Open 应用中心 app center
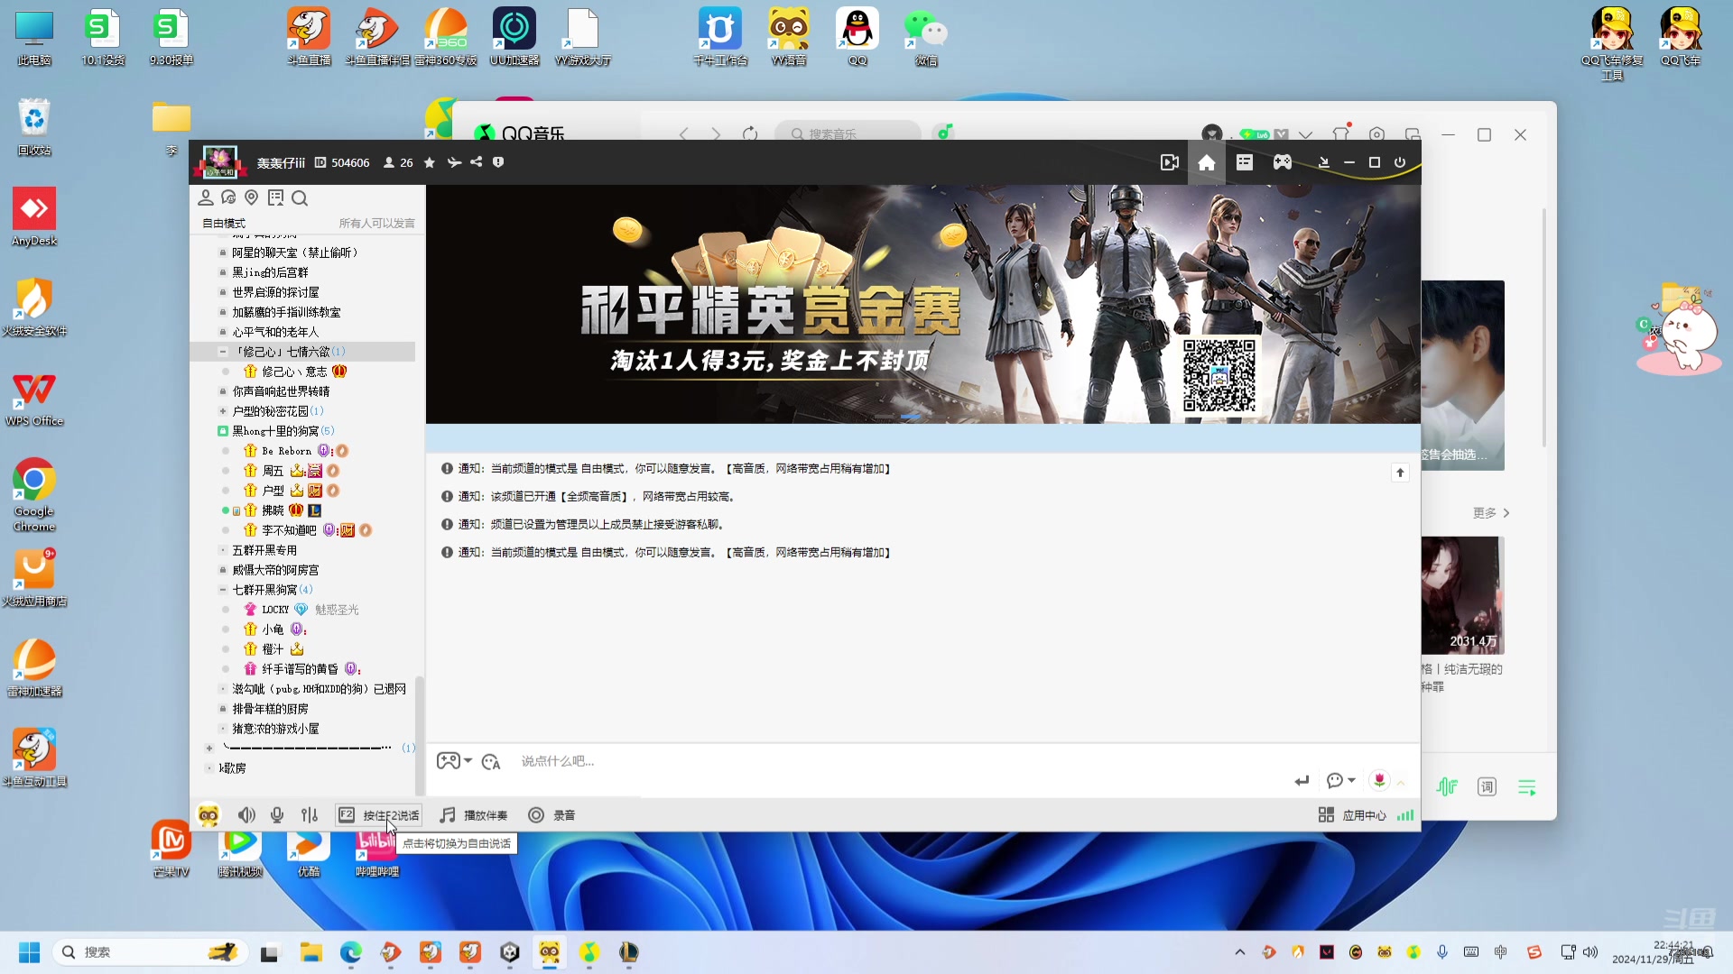Viewport: 1733px width, 974px height. point(1352,815)
